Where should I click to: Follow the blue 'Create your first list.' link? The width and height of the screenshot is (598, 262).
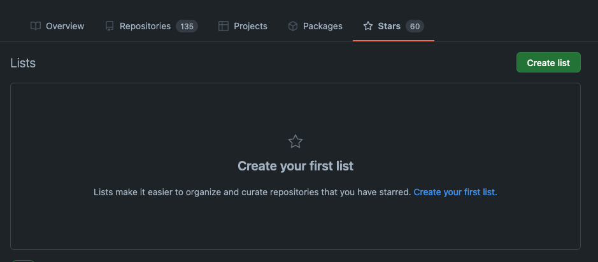[x=455, y=191]
